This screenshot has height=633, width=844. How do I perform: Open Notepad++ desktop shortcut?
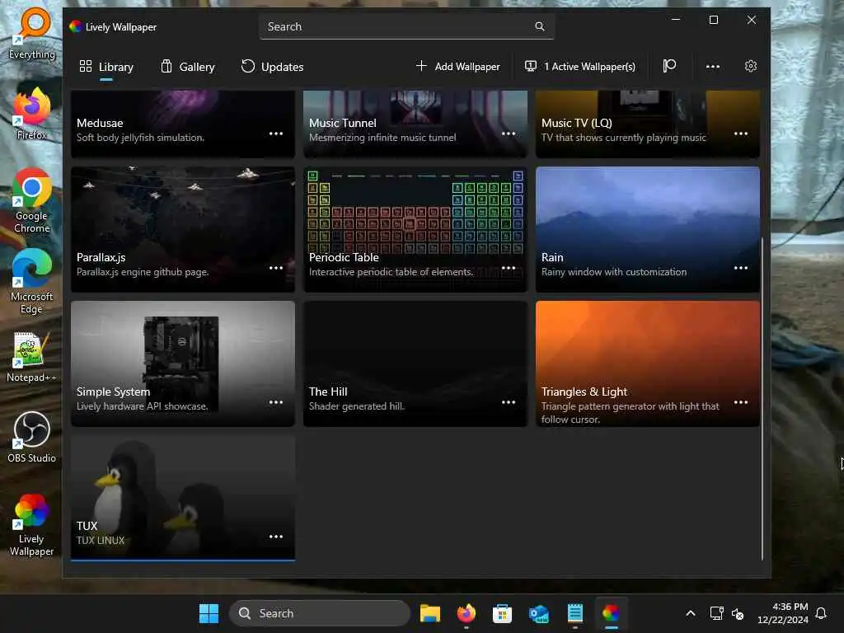click(x=32, y=356)
